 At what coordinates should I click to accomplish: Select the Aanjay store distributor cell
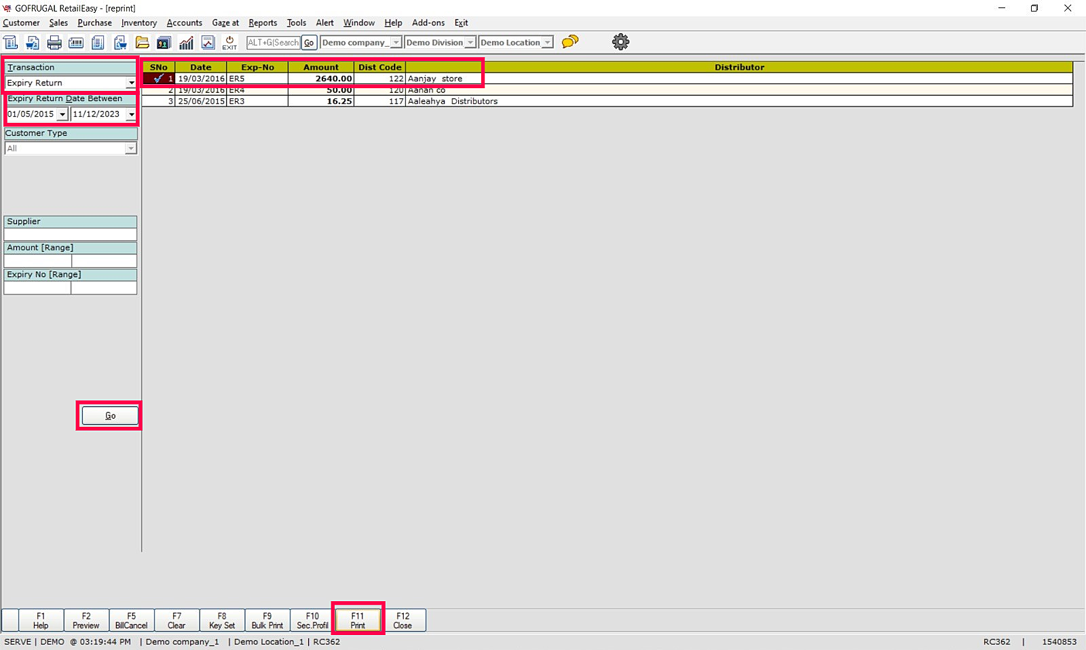pyautogui.click(x=739, y=79)
